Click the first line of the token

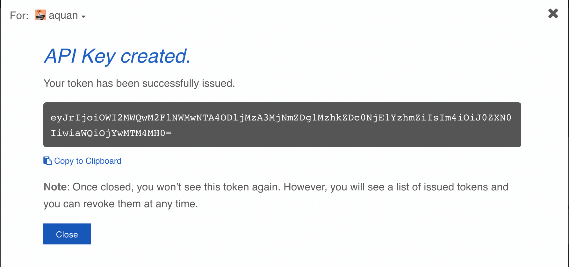[281, 118]
